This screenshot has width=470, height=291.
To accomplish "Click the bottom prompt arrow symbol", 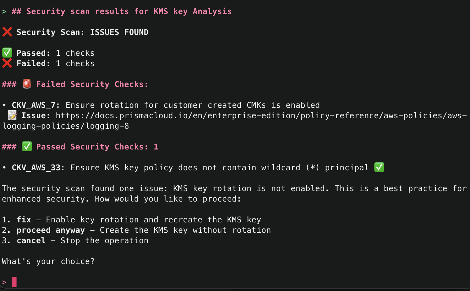I will (x=4, y=282).
